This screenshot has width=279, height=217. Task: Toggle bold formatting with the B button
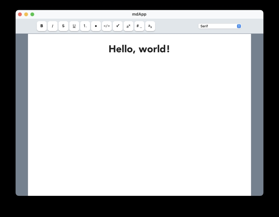click(x=42, y=26)
